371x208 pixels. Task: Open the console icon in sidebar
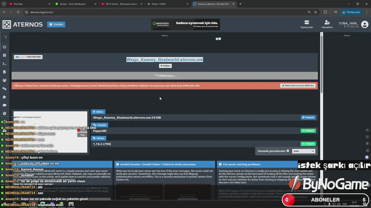coord(4,64)
